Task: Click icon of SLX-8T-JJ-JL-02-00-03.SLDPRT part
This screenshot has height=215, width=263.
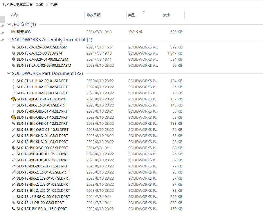Action: [x=13, y=93]
